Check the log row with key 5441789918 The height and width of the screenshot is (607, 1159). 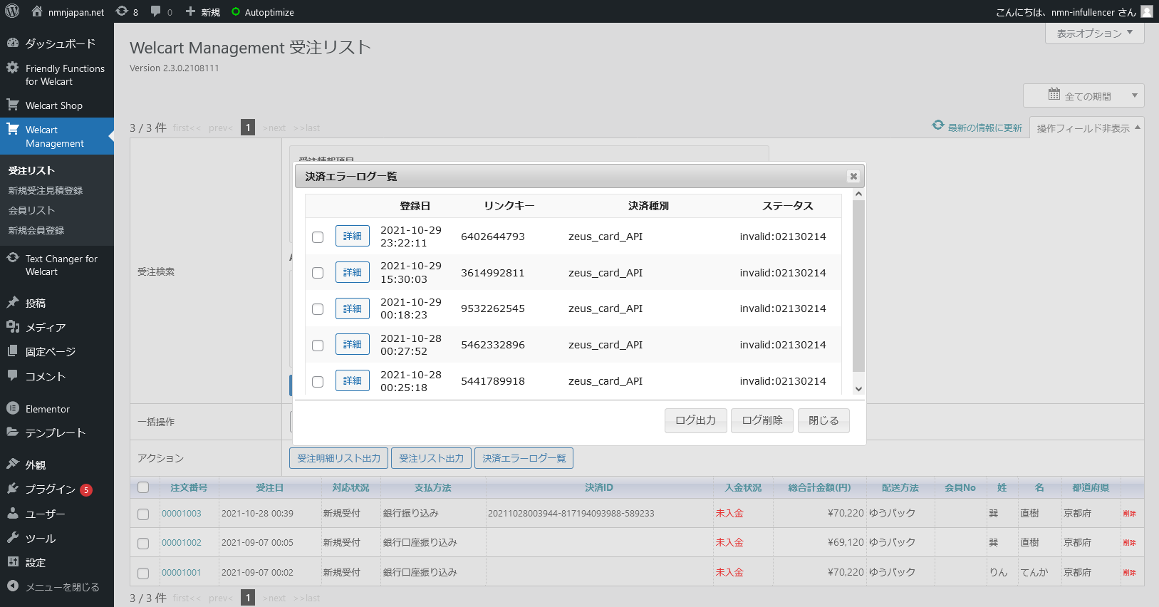pos(318,382)
